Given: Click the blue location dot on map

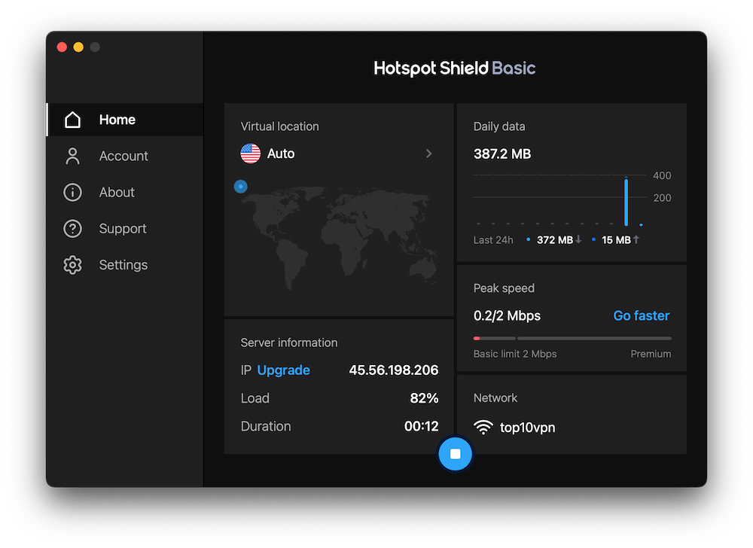Looking at the screenshot, I should pos(241,186).
